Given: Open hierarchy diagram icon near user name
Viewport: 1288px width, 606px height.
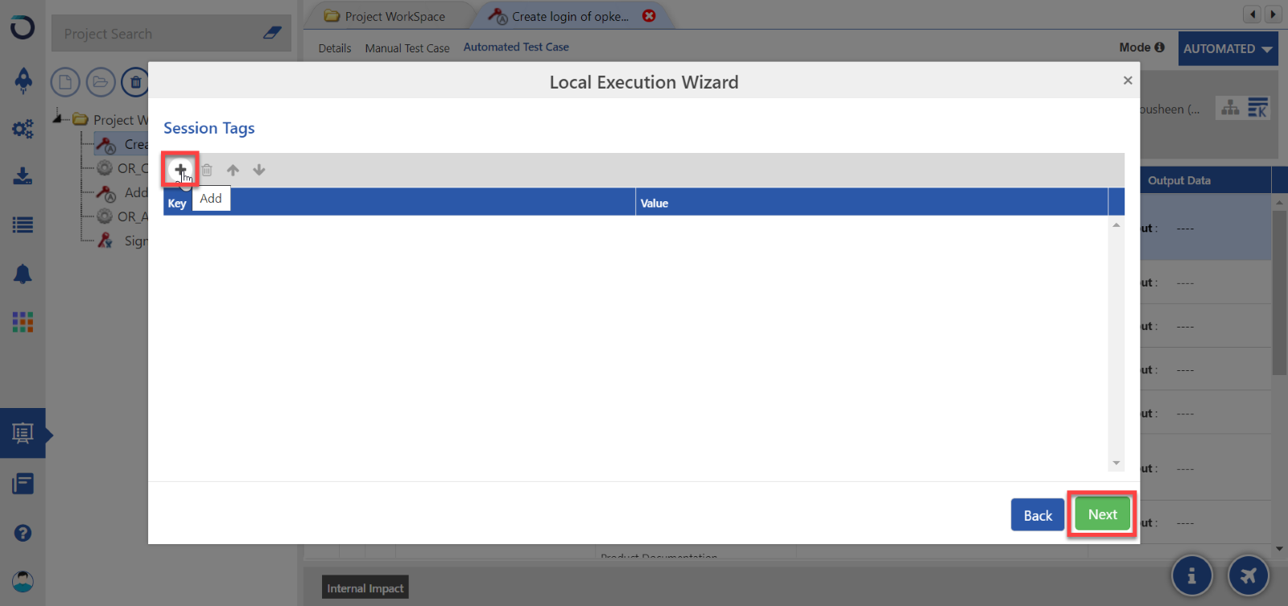Looking at the screenshot, I should [1230, 108].
